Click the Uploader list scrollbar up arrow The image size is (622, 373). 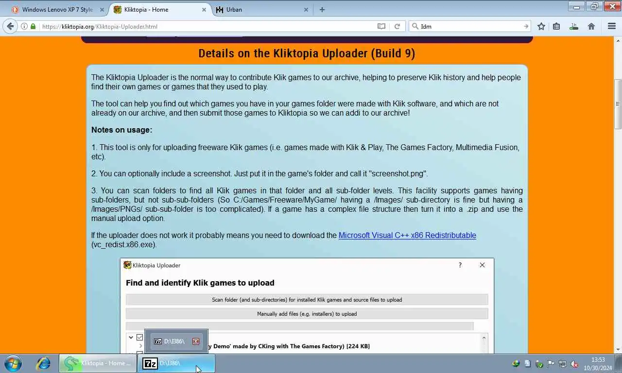[484, 338]
